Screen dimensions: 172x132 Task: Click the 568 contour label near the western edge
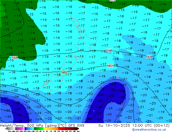tap(15, 58)
